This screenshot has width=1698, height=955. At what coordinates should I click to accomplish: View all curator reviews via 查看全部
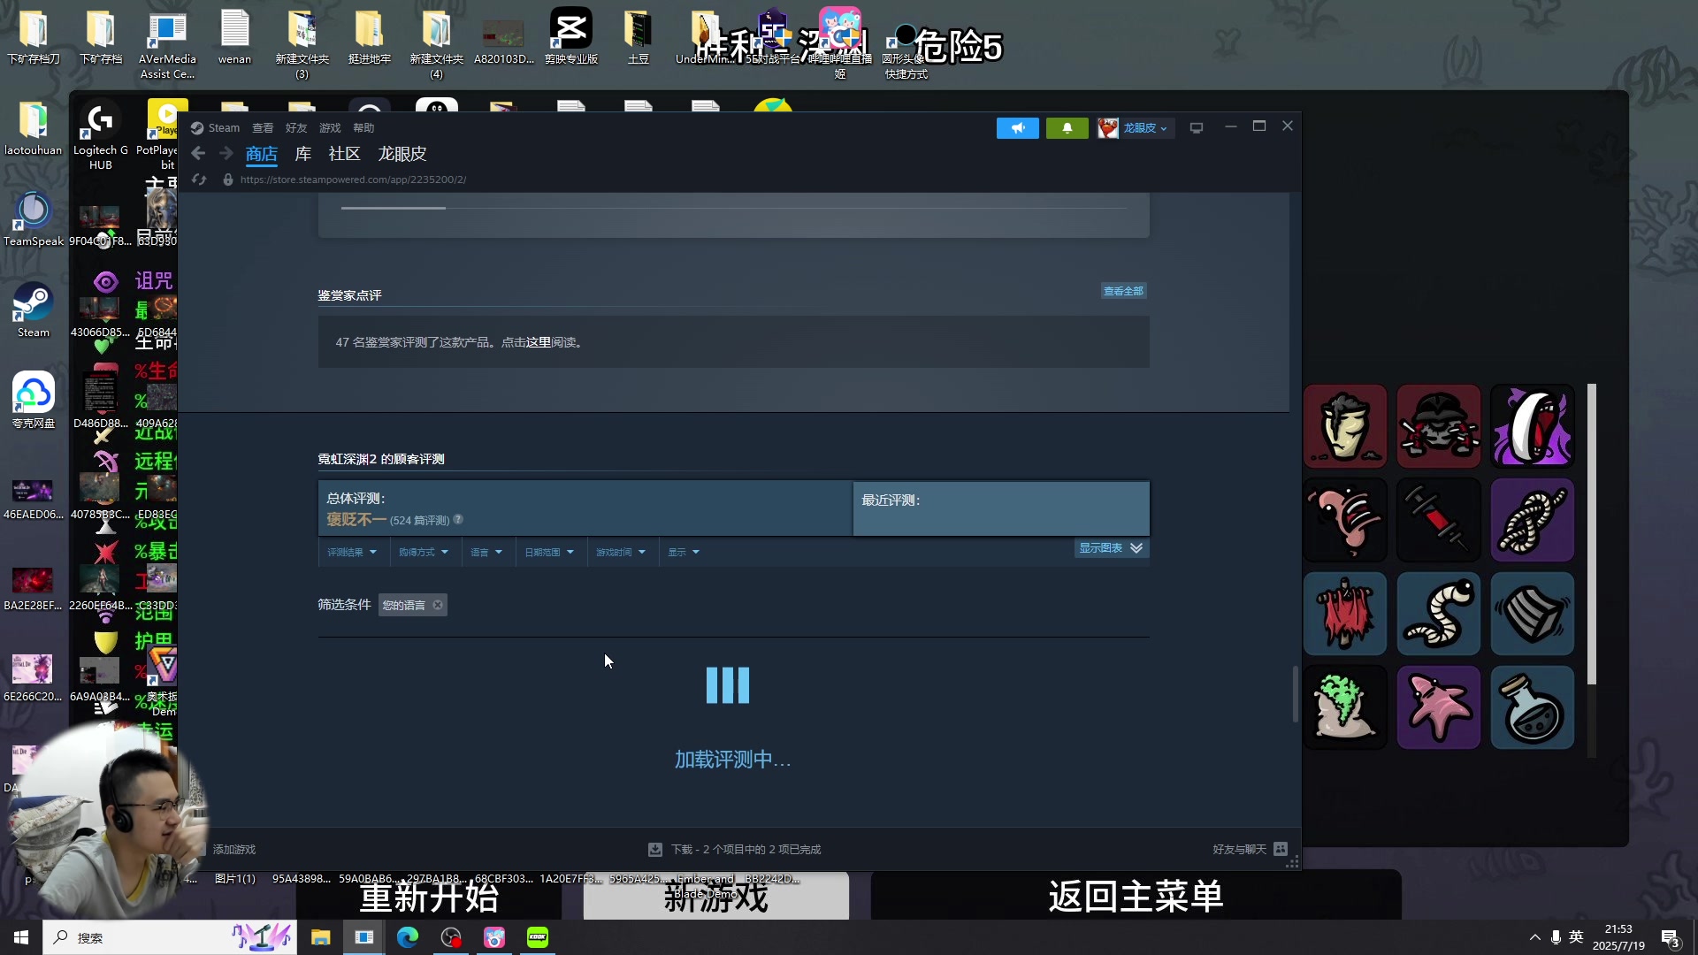pyautogui.click(x=1123, y=291)
